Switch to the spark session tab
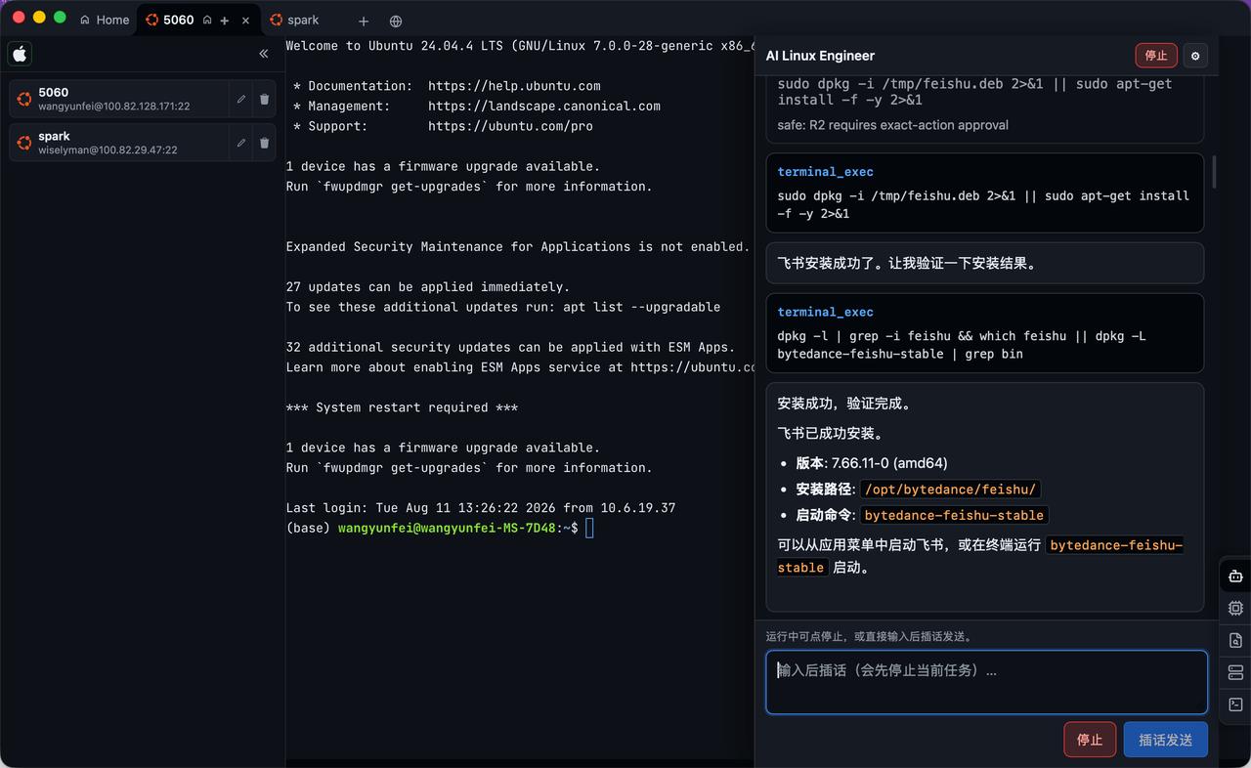This screenshot has width=1251, height=768. (x=294, y=20)
